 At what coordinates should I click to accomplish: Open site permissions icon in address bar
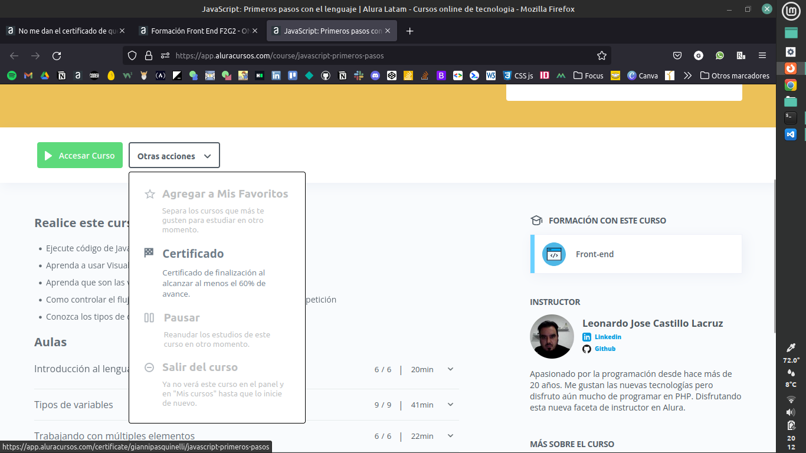165,55
